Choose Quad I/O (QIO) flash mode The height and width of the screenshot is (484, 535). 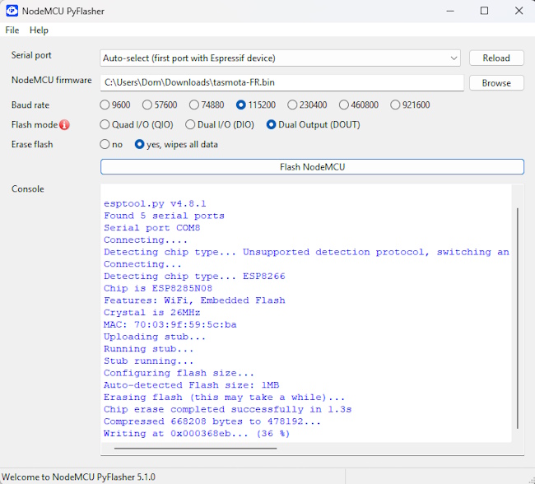[x=137, y=124]
